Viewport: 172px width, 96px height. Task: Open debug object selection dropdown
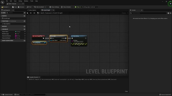pyautogui.click(x=89, y=7)
